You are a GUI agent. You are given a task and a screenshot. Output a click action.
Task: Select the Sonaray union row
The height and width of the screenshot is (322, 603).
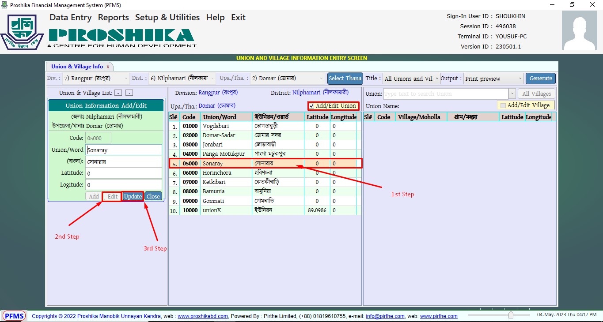(265, 163)
